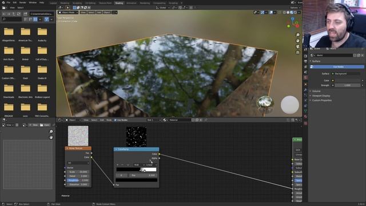Open the viewport Object menu
Viewport: 366px width, 206px height.
click(107, 13)
